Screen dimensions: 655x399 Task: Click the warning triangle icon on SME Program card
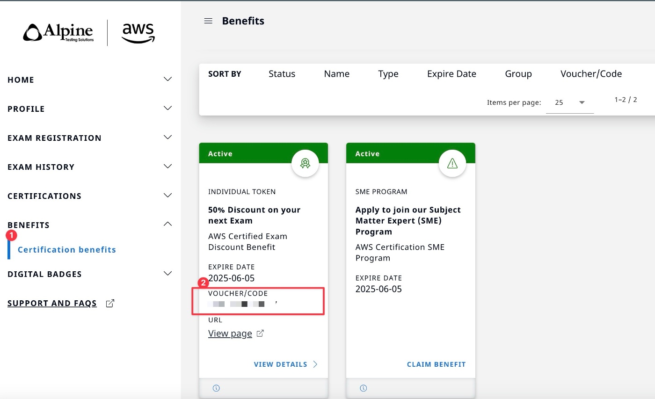(452, 163)
